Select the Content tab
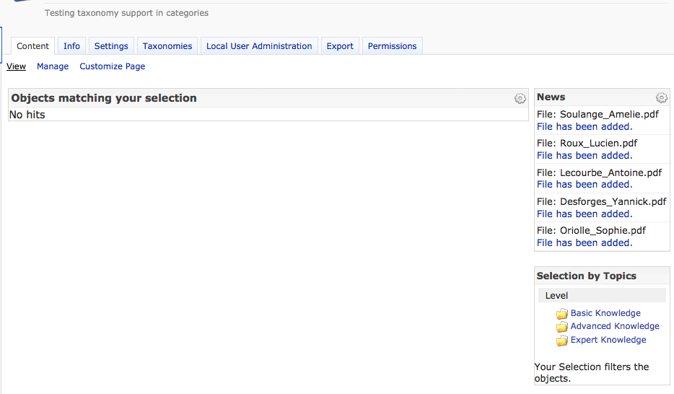Image resolution: width=674 pixels, height=394 pixels. coord(33,46)
